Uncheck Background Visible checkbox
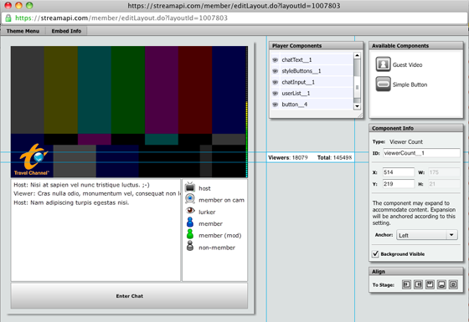 point(375,254)
